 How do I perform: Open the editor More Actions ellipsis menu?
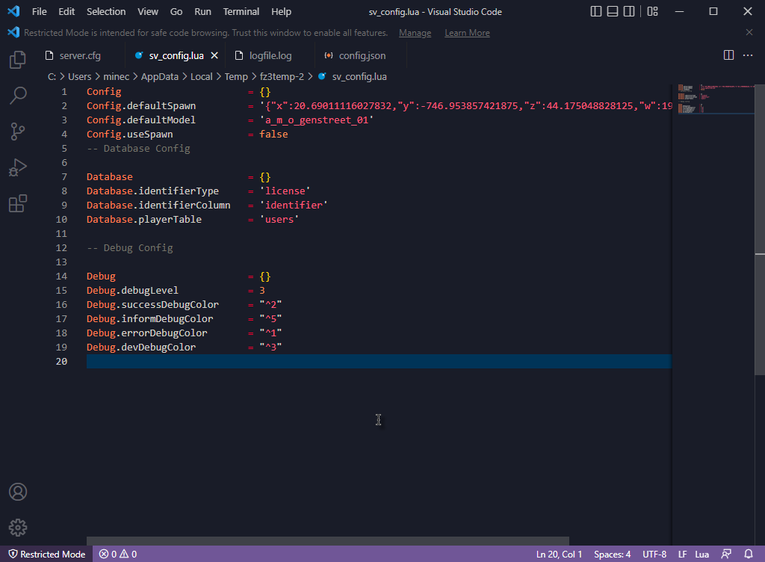(748, 55)
